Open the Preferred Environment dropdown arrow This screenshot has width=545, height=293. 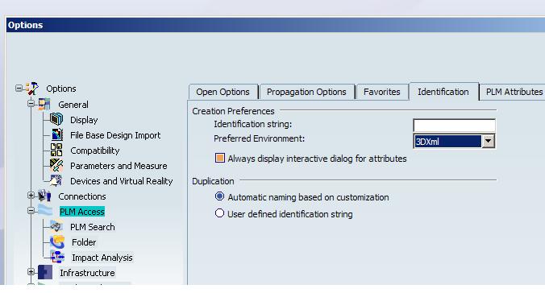(489, 142)
